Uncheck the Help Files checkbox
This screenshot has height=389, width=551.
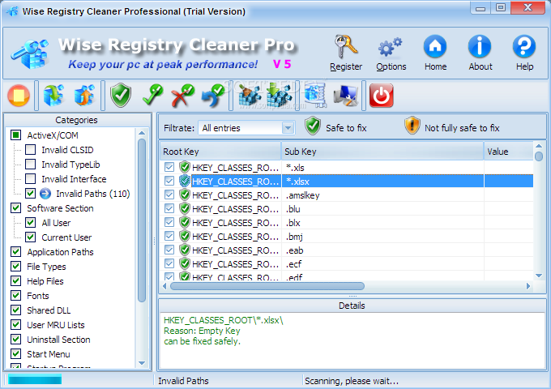tap(16, 280)
